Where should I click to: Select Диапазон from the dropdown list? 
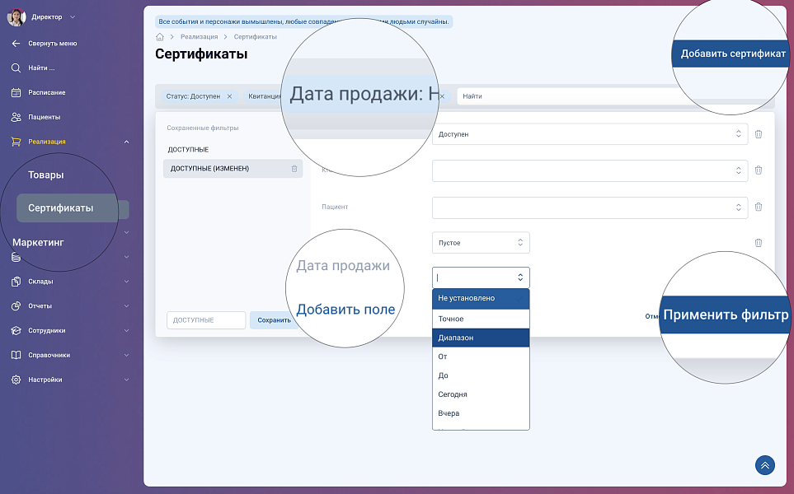[x=480, y=338]
